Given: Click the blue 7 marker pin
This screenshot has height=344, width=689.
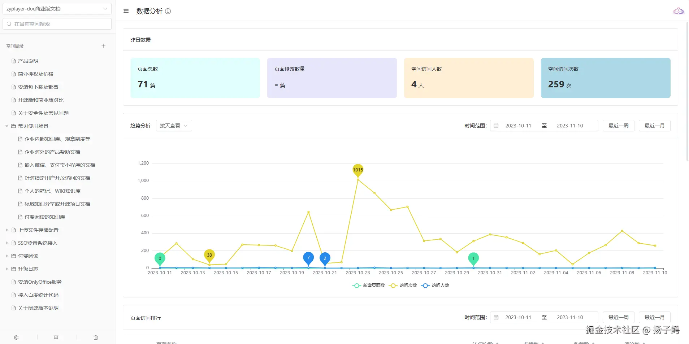Looking at the screenshot, I should (308, 258).
